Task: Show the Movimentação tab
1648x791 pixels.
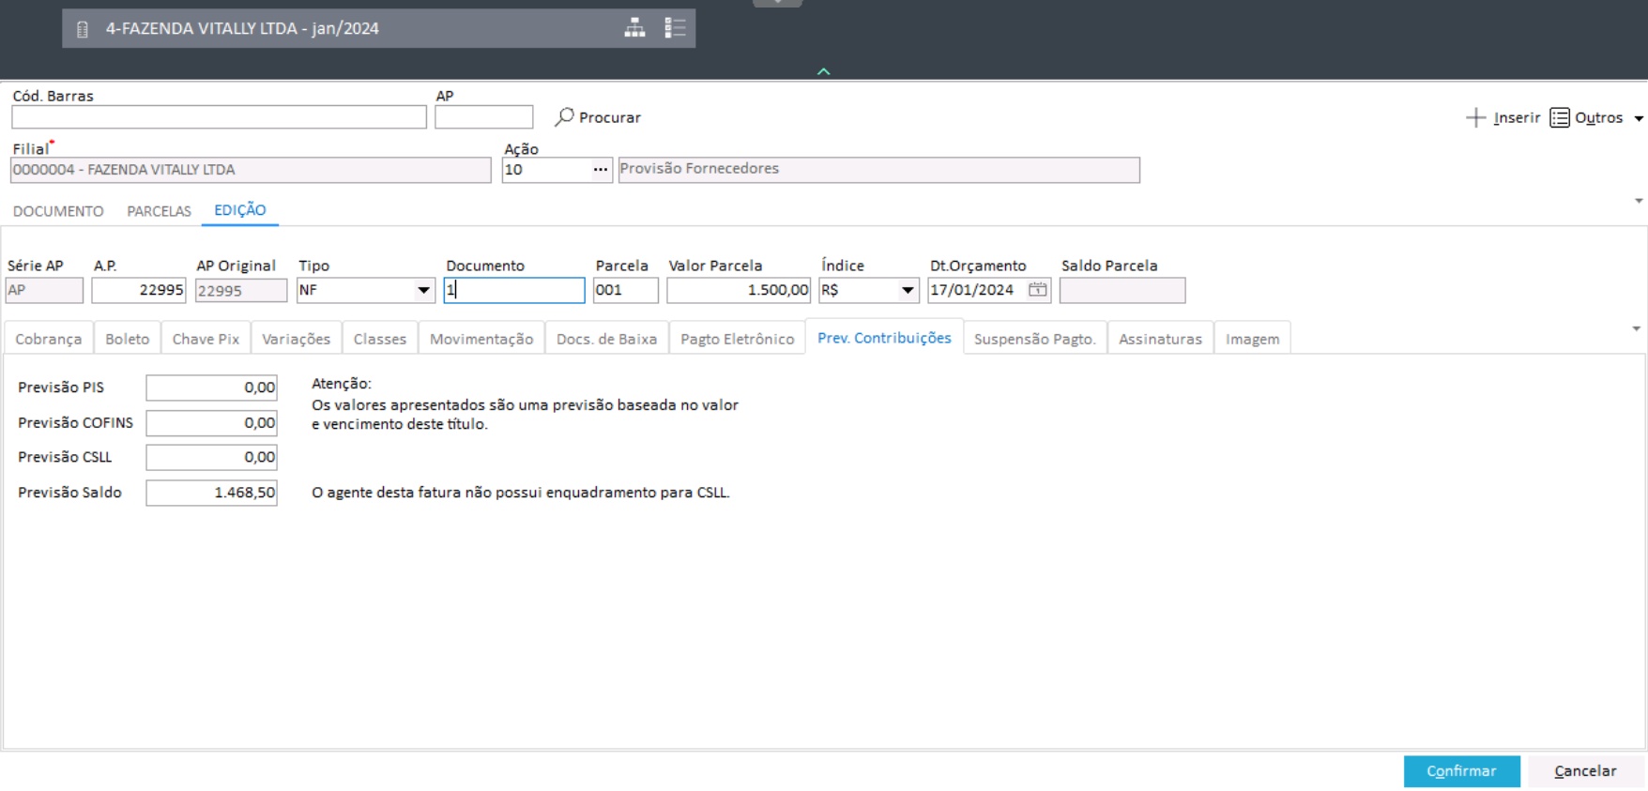Action: (x=481, y=339)
